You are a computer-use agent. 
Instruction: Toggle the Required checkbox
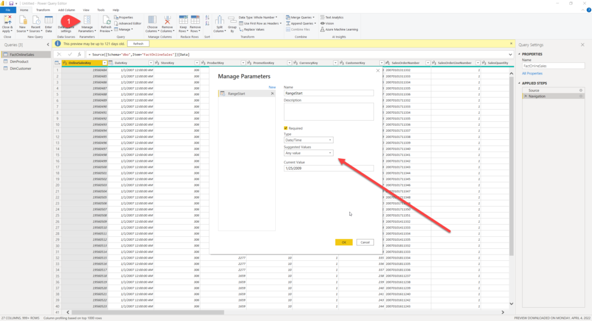coord(286,128)
